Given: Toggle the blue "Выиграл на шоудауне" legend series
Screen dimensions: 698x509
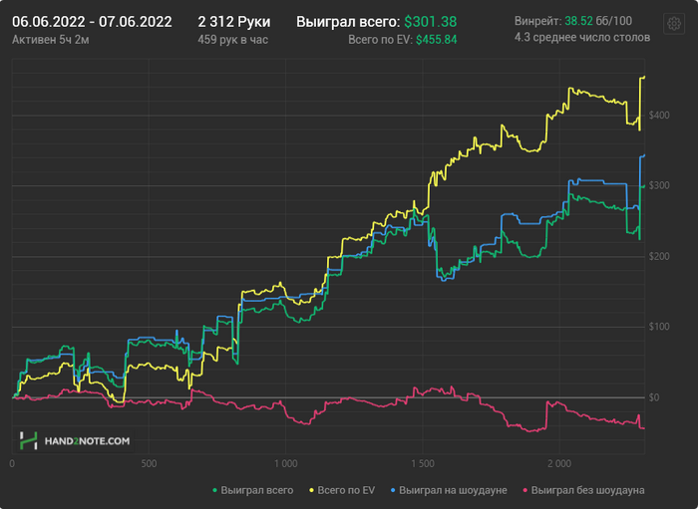Looking at the screenshot, I should pyautogui.click(x=449, y=490).
